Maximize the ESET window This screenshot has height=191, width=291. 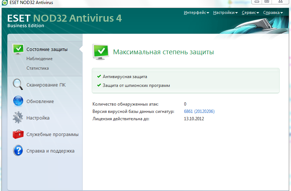pyautogui.click(x=267, y=1)
